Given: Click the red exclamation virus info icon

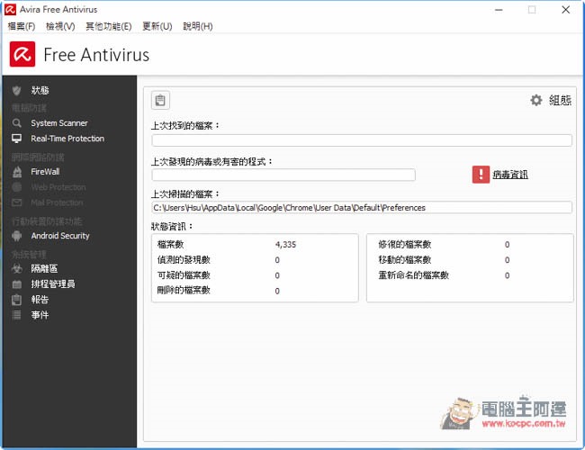Looking at the screenshot, I should coord(481,175).
